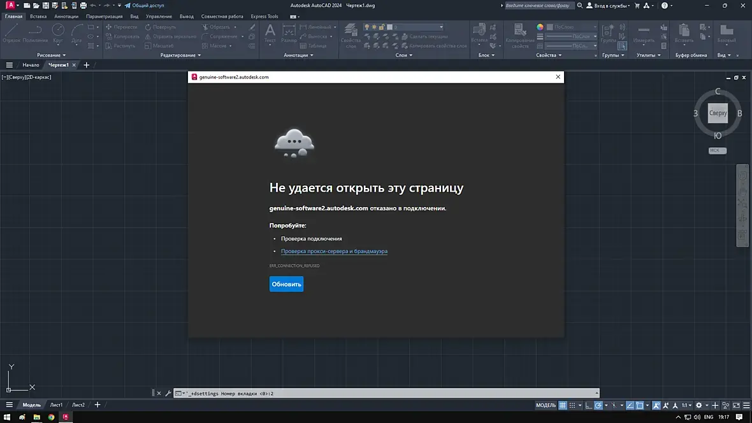This screenshot has height=423, width=752.
Task: Click the МОДЕЛЬ button in status bar
Action: [546, 405]
